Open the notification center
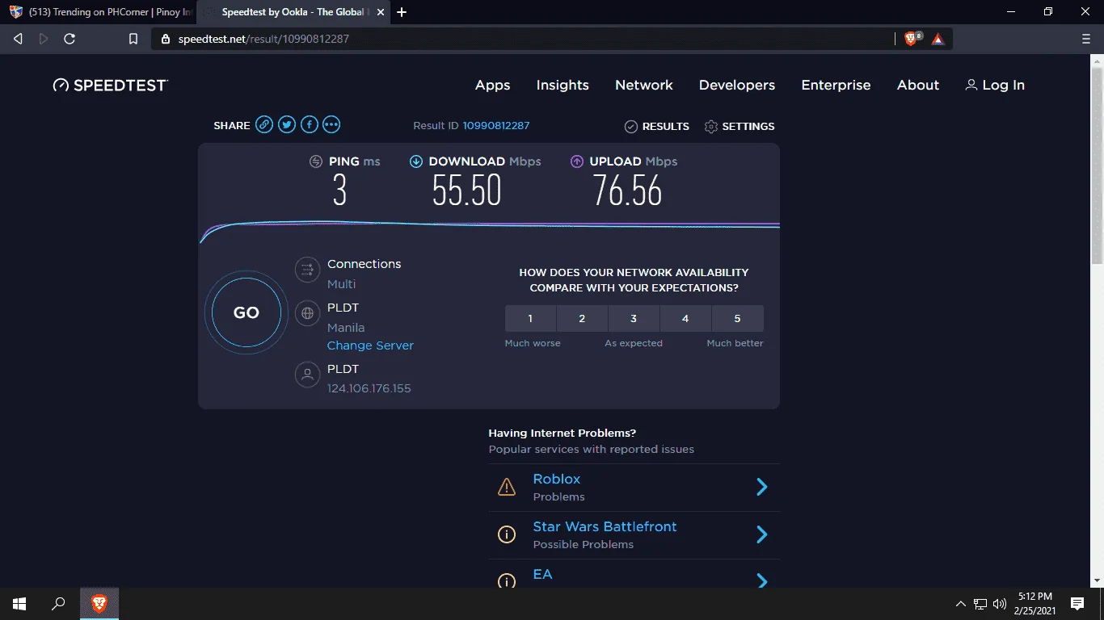 pyautogui.click(x=1077, y=604)
